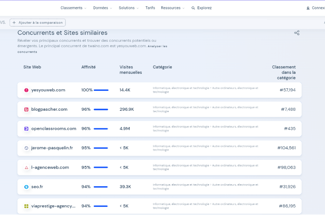The height and width of the screenshot is (215, 325).
Task: Open the Solutions dropdown menu
Action: click(129, 8)
